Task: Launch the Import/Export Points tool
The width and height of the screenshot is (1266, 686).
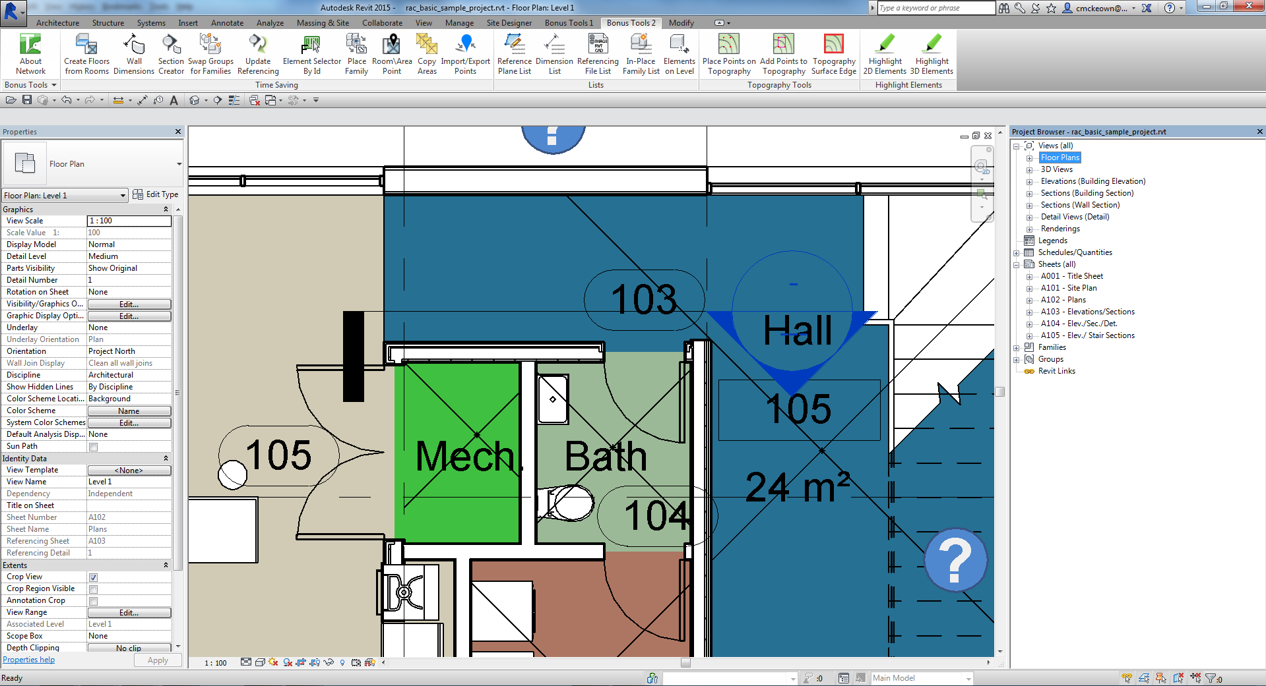Action: coord(466,53)
